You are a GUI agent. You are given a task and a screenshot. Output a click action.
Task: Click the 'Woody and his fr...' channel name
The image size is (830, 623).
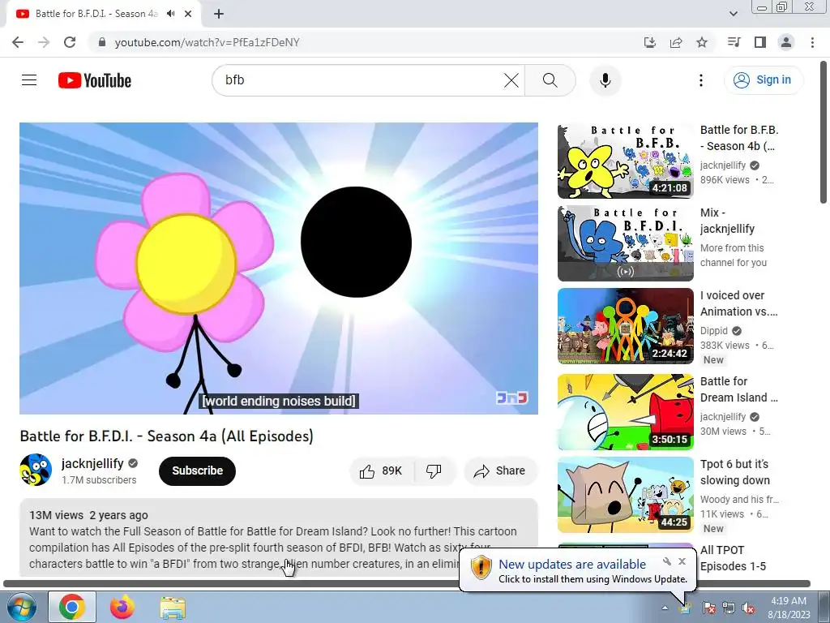(739, 499)
